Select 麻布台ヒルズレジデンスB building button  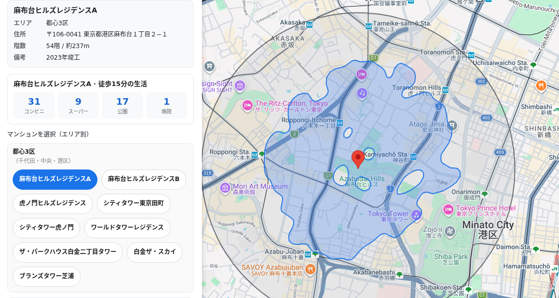[144, 179]
